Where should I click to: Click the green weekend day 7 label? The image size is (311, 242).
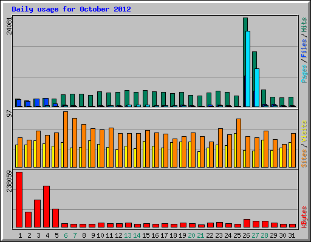[x=75, y=235]
